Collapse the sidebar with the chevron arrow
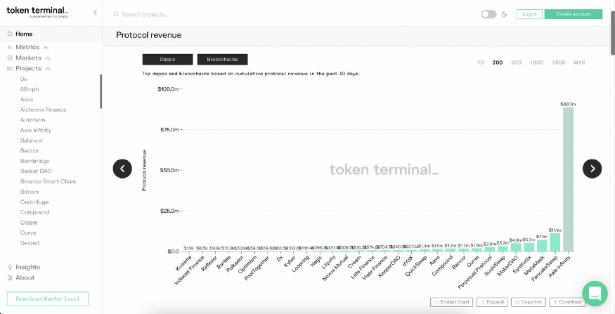This screenshot has width=615, height=314. point(95,13)
